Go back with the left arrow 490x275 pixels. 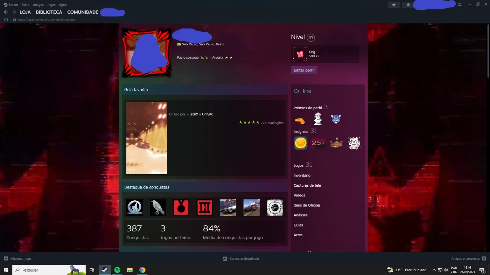[x=6, y=12]
